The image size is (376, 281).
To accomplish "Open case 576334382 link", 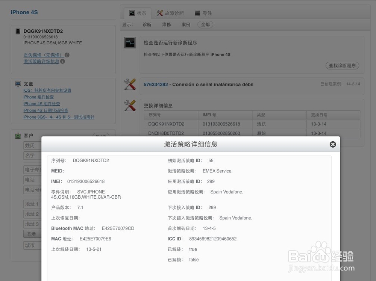I will (156, 84).
